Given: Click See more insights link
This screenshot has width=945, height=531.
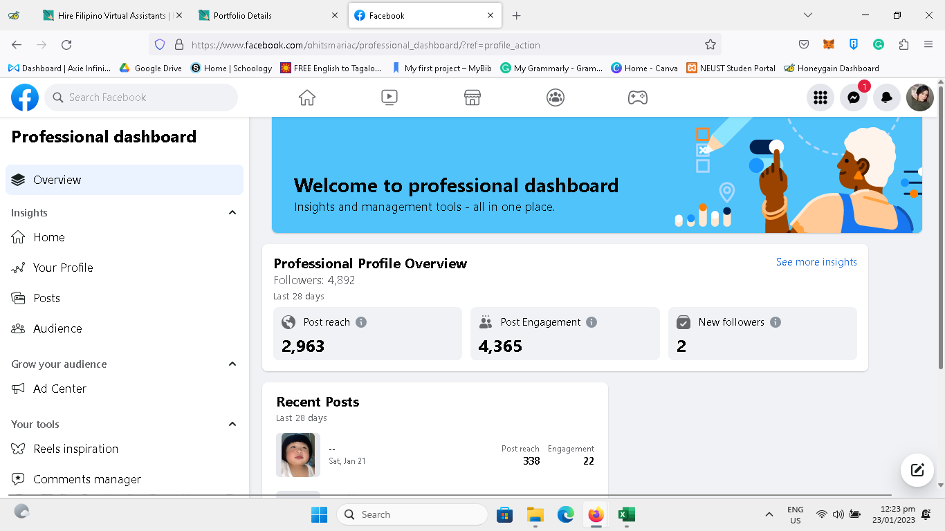Looking at the screenshot, I should [x=816, y=262].
